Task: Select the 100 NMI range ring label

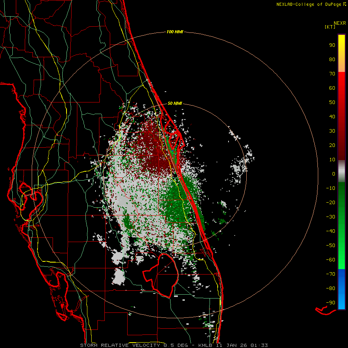Action: (x=175, y=32)
